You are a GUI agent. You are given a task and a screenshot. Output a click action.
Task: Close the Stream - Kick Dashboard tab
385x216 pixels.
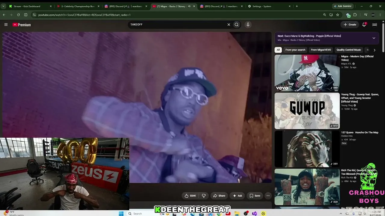pos(51,6)
